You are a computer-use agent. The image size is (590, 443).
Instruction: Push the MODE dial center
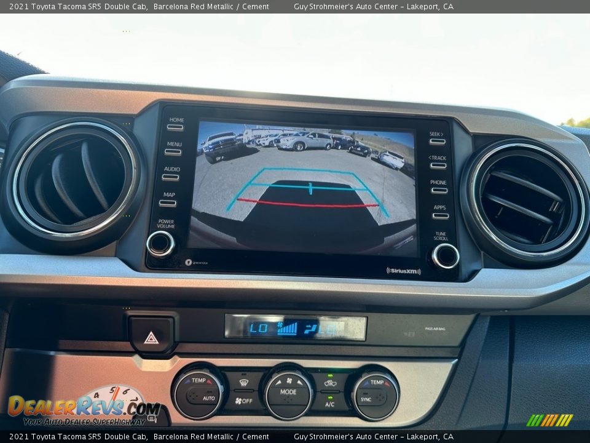(x=289, y=393)
